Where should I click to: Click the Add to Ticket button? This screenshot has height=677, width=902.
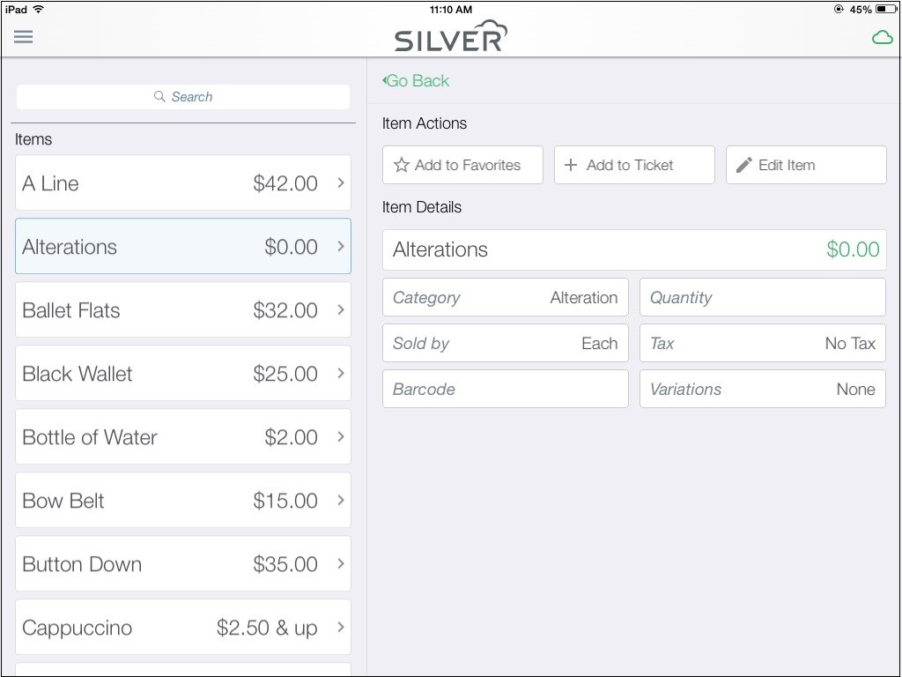(x=634, y=165)
